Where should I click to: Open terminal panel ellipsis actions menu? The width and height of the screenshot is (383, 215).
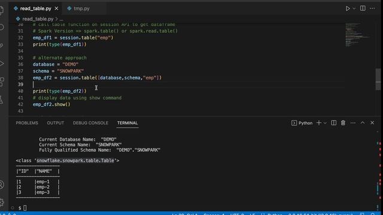[x=353, y=123]
